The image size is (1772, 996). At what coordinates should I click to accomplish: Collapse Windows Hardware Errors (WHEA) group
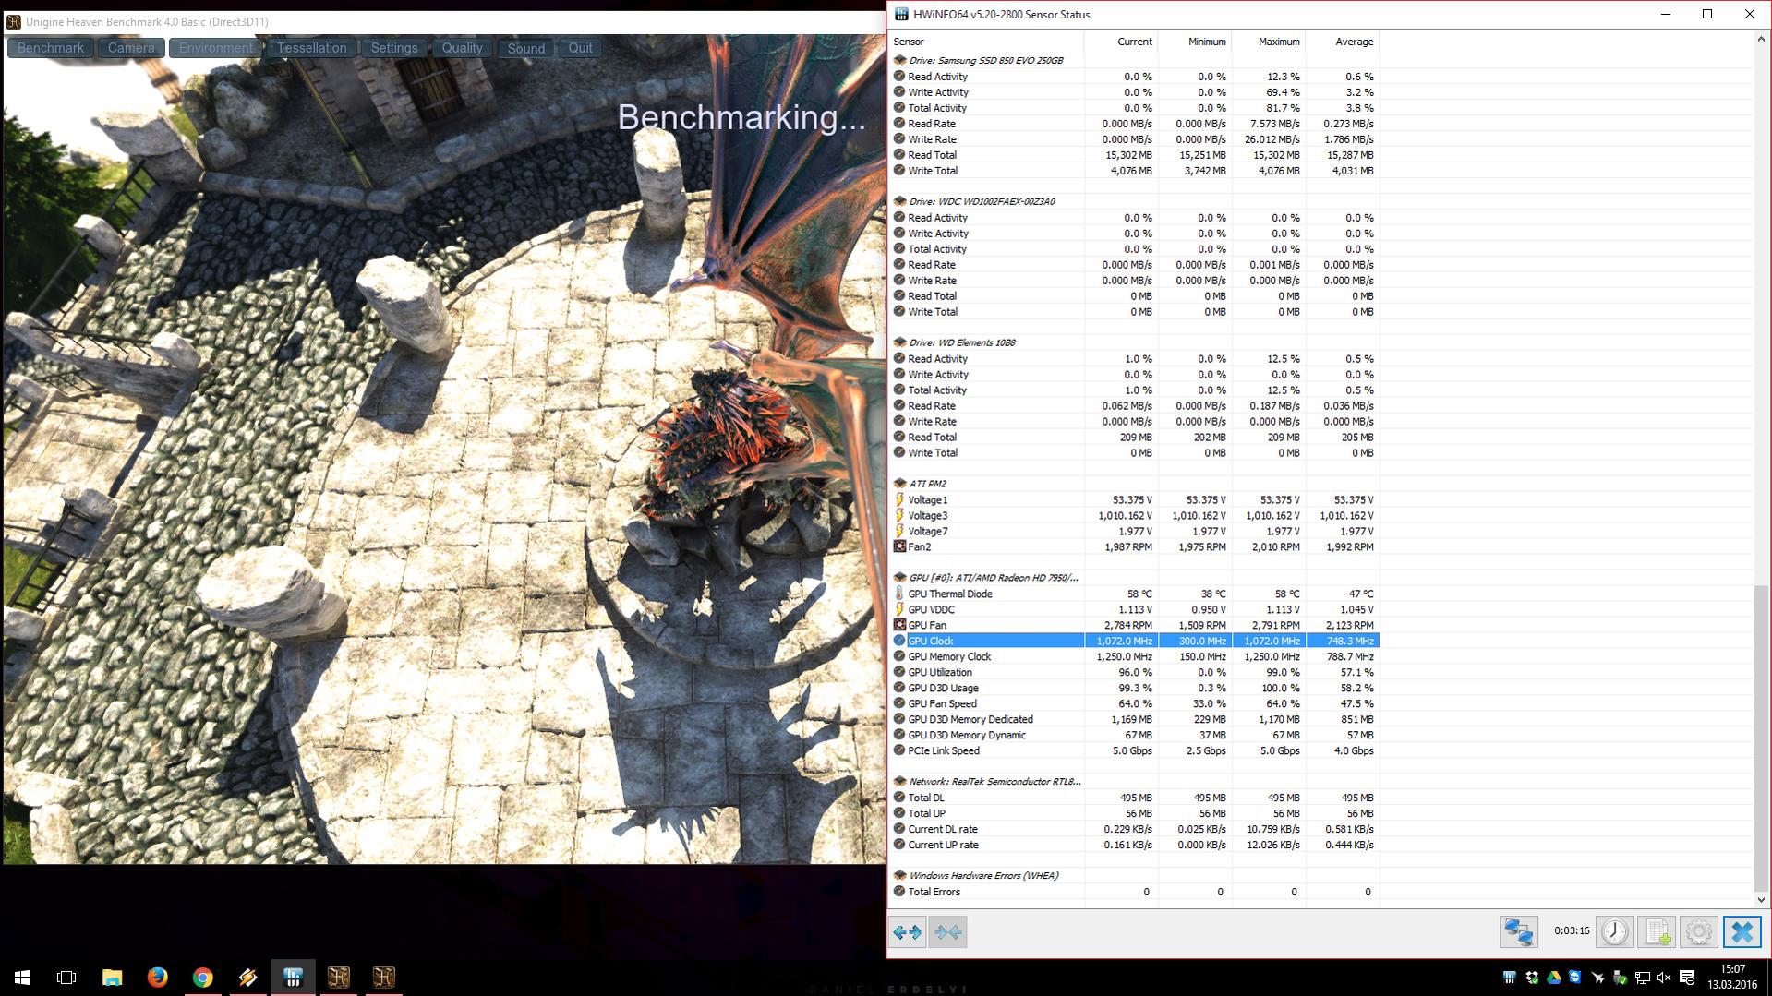[x=899, y=876]
